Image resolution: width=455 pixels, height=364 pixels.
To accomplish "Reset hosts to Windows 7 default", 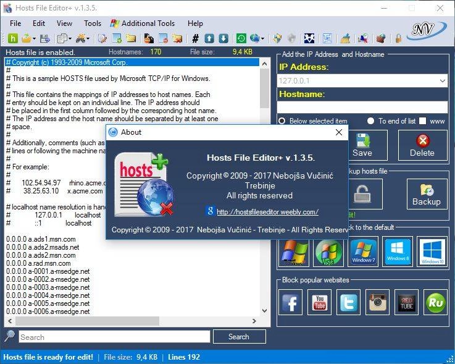I will [x=363, y=252].
